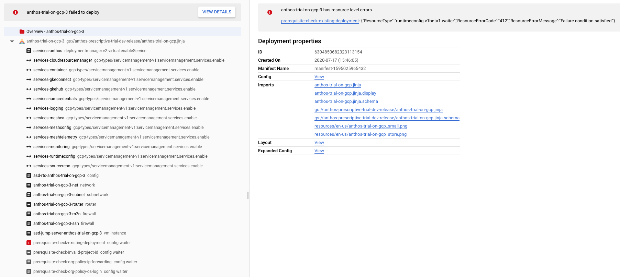Open the prerequisite-check-existing-deployment error link

click(320, 21)
